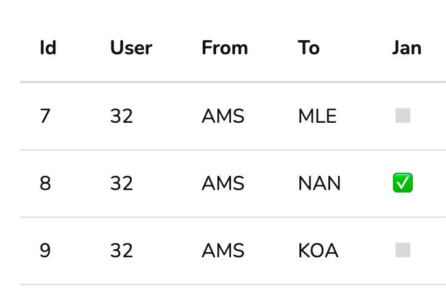This screenshot has height=290, width=446.
Task: Click the NAN destination cell
Action: click(319, 183)
